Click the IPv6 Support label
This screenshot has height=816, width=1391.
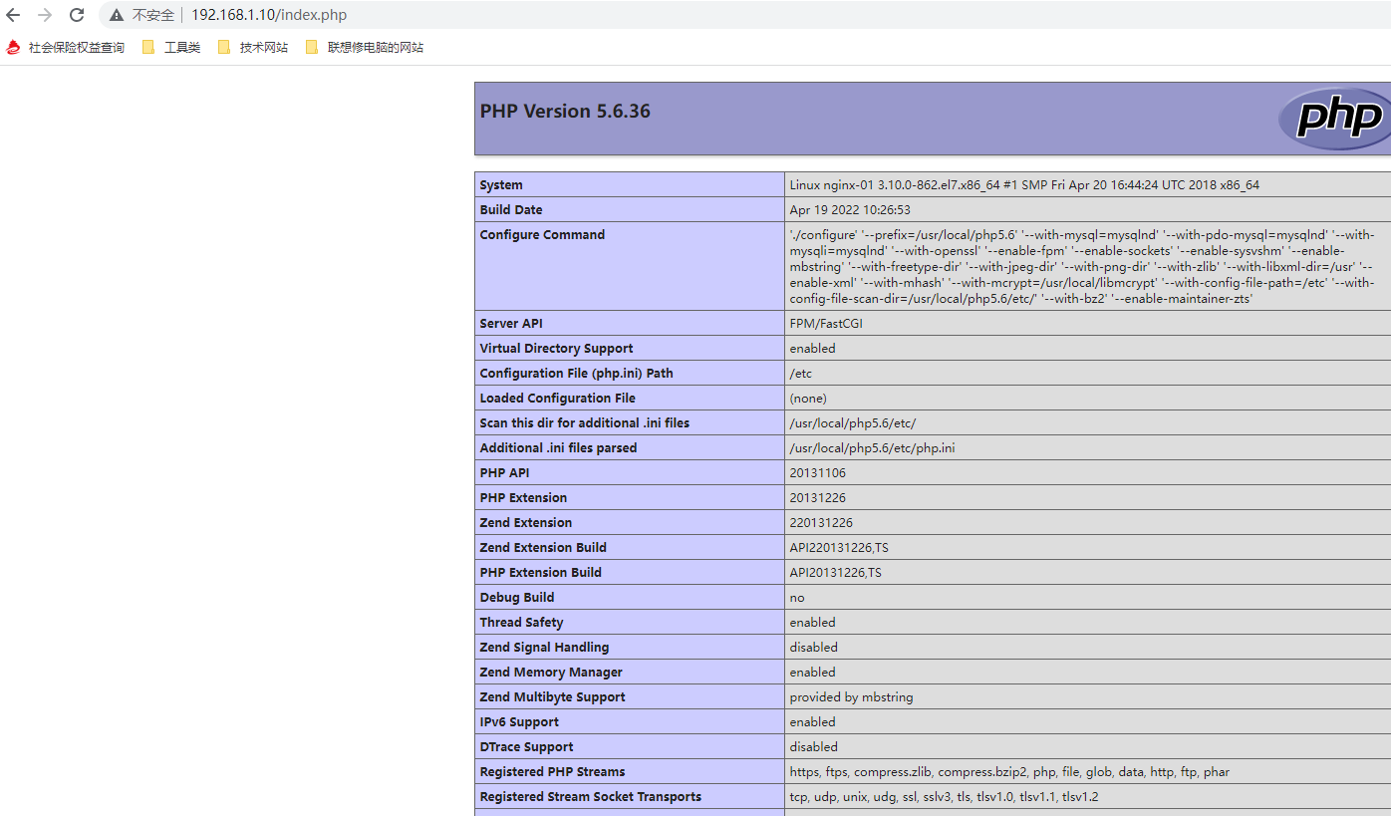point(519,722)
